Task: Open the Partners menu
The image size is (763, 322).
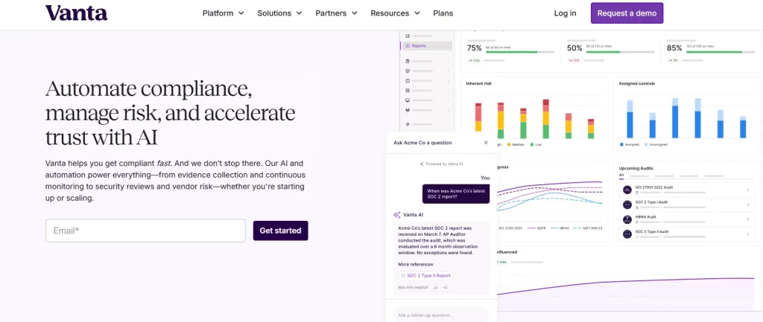Action: point(336,13)
